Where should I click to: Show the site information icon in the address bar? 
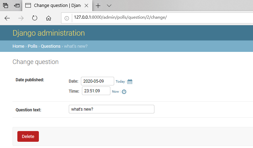click(x=67, y=18)
